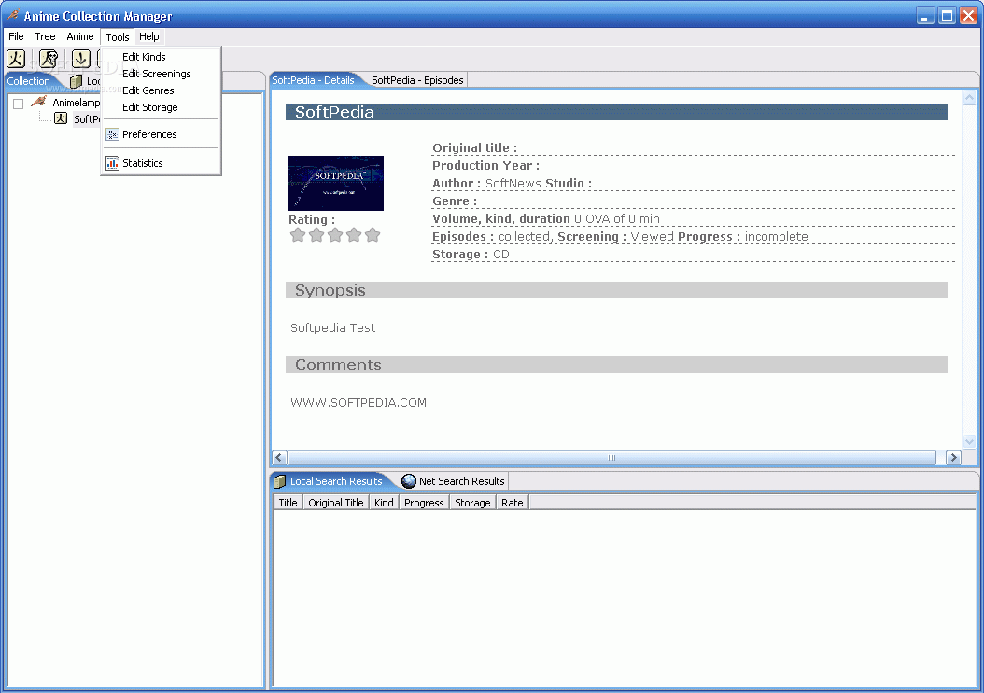The image size is (984, 693).
Task: Click the horizontal scrollbar left arrow
Action: point(280,458)
